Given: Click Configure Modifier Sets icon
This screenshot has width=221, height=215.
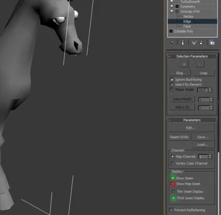Looking at the screenshot, I should (x=212, y=42).
